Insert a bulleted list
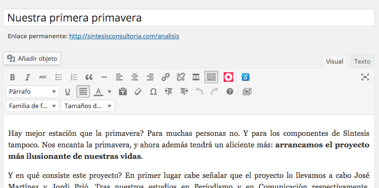The image size is (379, 188). [58, 77]
